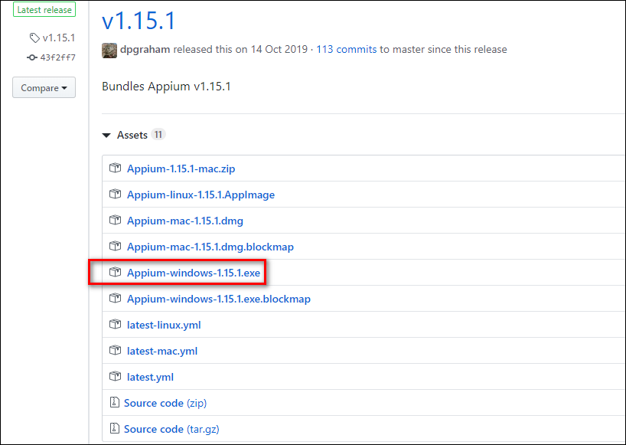This screenshot has height=445, width=626.
Task: Open the Compare dropdown
Action: [x=44, y=87]
